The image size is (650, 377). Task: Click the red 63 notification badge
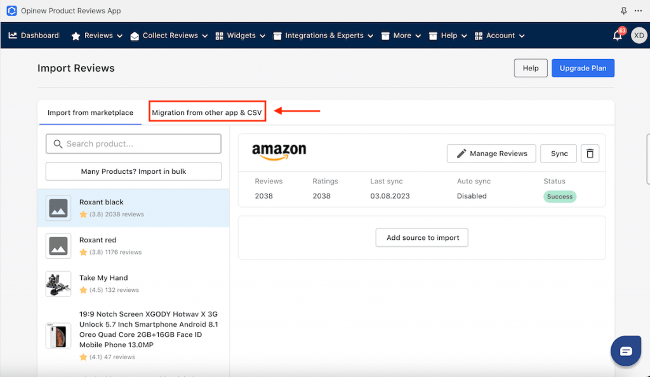622,30
